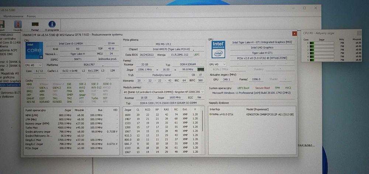This screenshot has height=174, width=369.
Task: Click the Chipset Intel HM570 field
Action: [171, 50]
